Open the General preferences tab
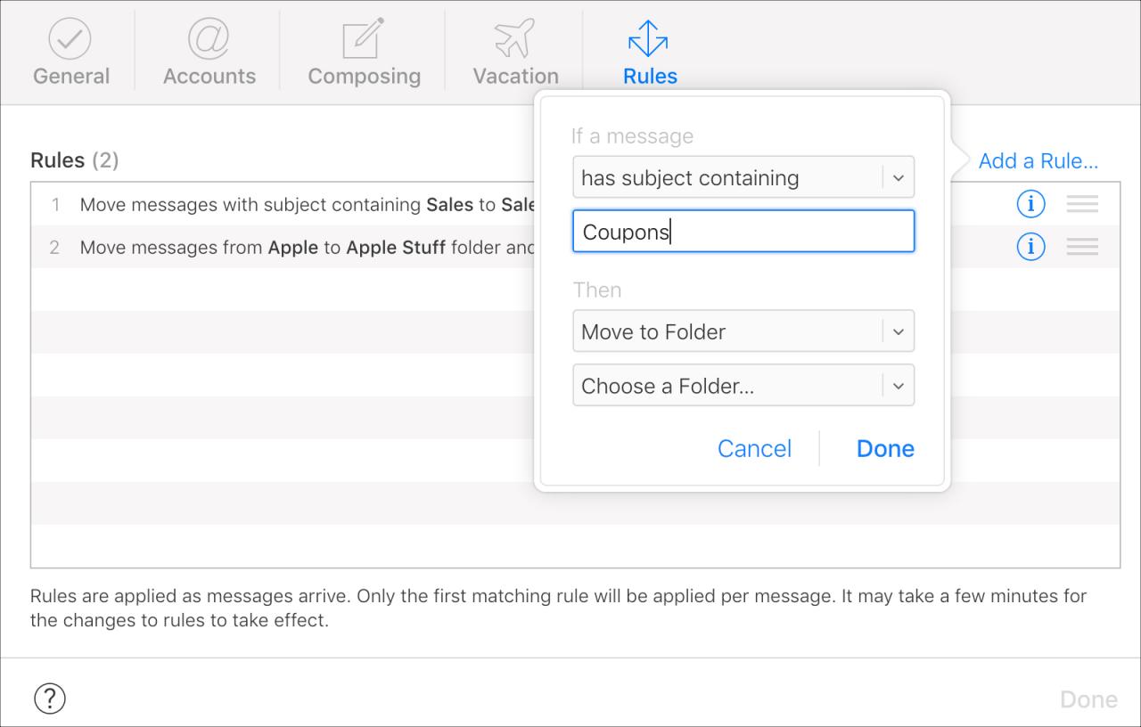Image resolution: width=1141 pixels, height=727 pixels. point(71,53)
